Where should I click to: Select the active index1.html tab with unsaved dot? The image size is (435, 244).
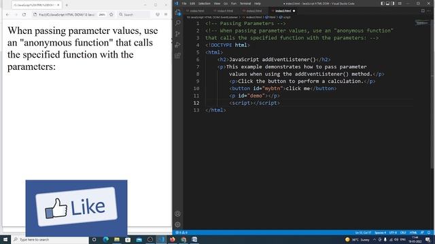coord(283,11)
